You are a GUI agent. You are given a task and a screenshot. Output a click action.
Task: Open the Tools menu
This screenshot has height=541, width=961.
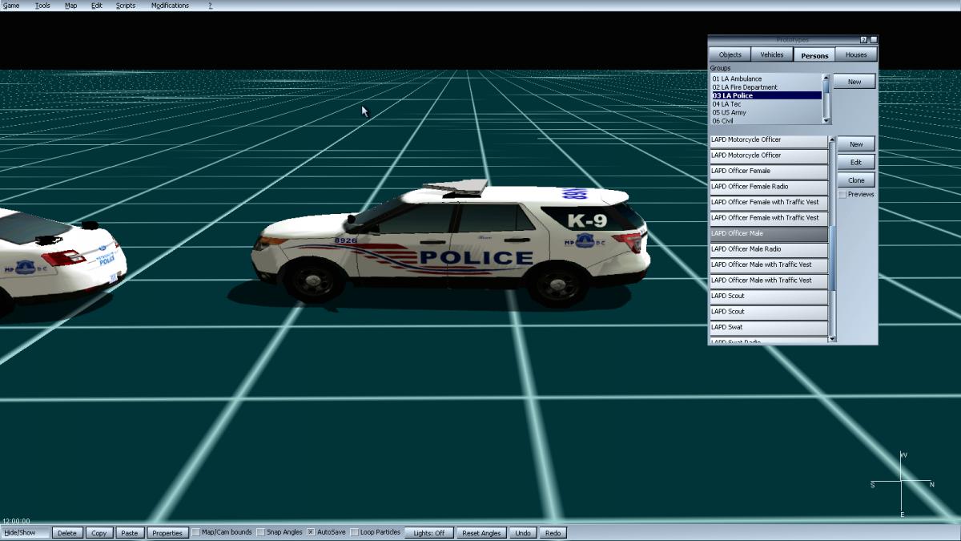point(42,6)
